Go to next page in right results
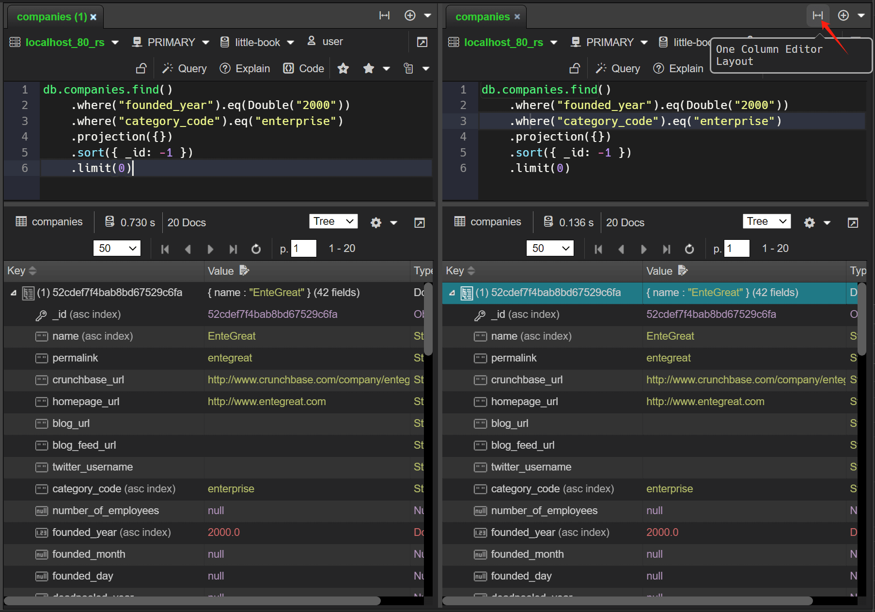 pyautogui.click(x=643, y=249)
